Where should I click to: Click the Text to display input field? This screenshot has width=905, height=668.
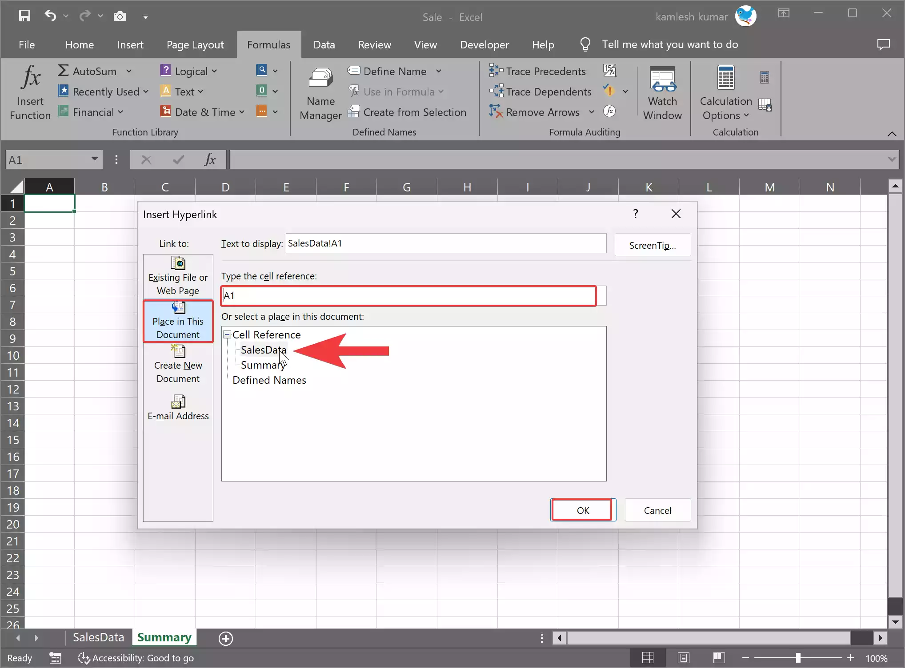pyautogui.click(x=445, y=243)
